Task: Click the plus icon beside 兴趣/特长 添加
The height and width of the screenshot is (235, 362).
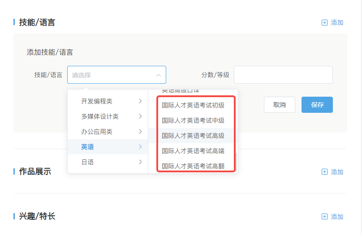Action: 324,217
